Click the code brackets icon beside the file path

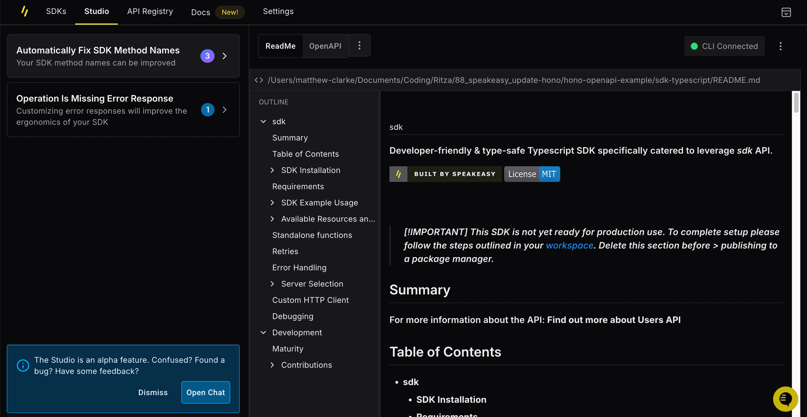pos(259,80)
